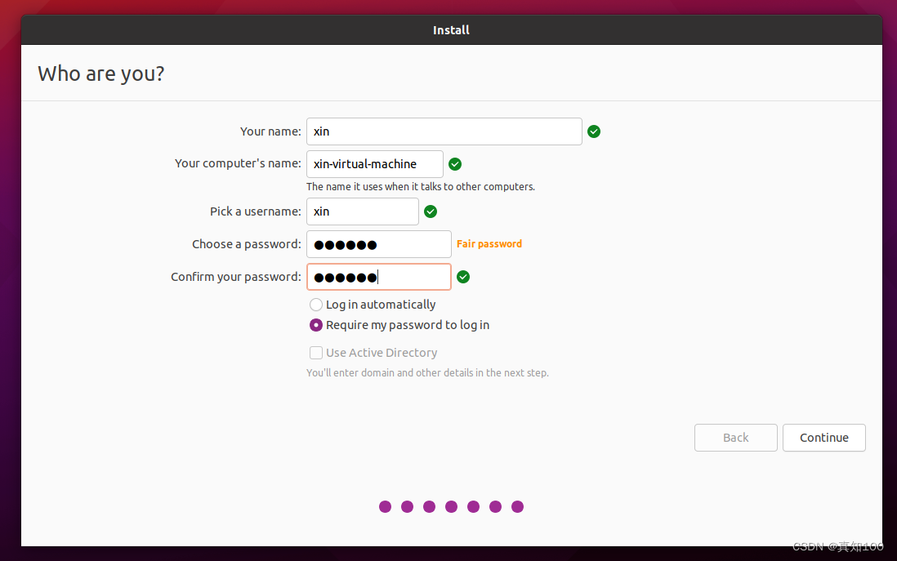Click the Install title bar

pyautogui.click(x=451, y=29)
